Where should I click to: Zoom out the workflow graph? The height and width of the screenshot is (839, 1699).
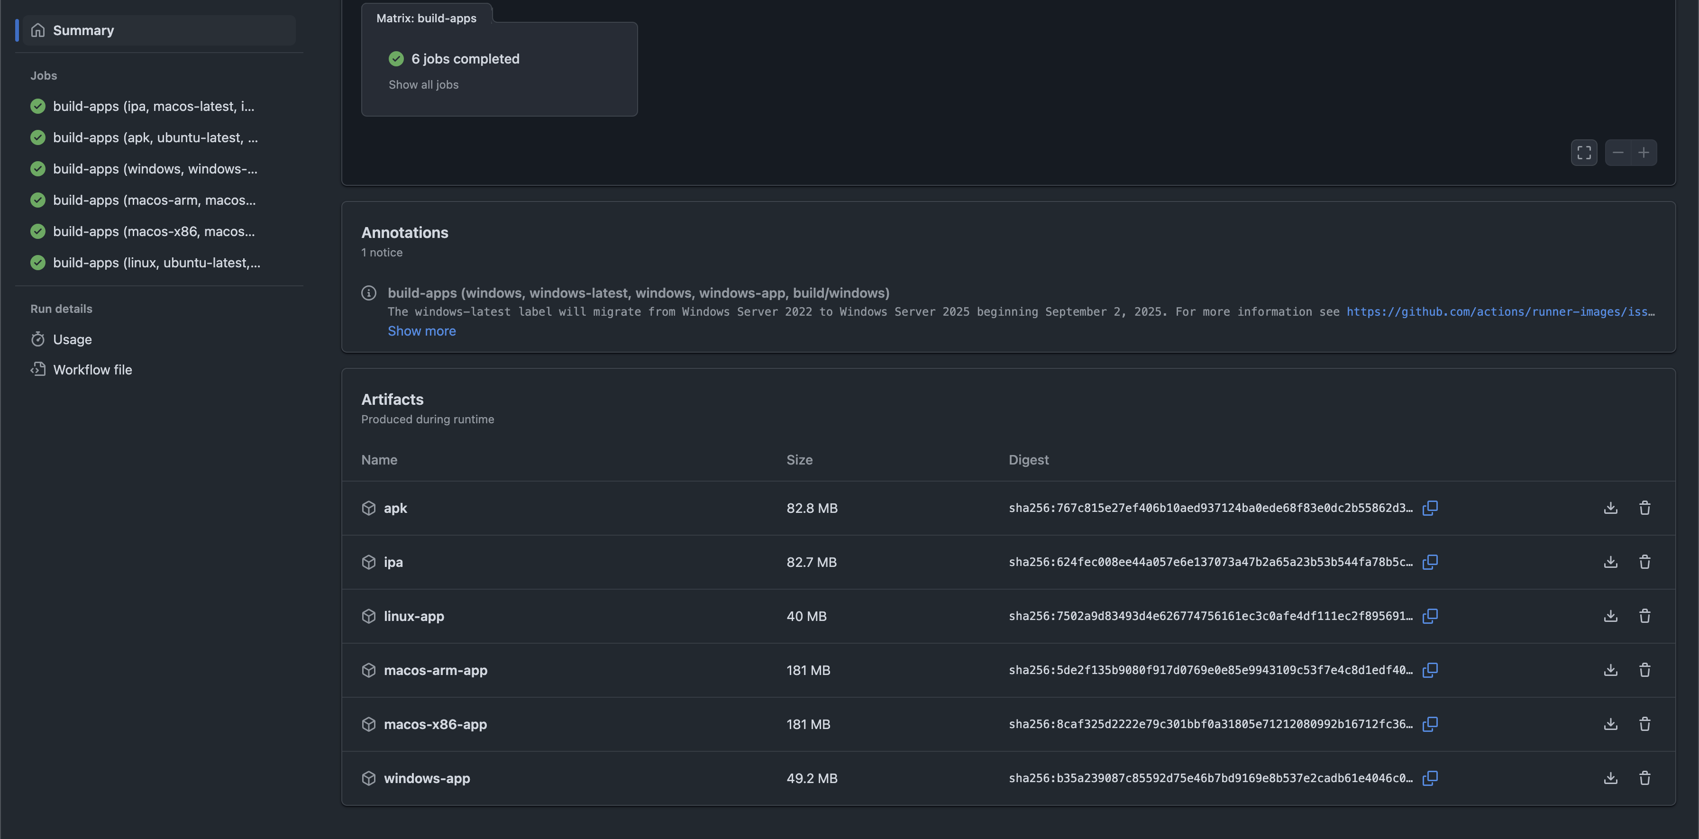[x=1617, y=153]
